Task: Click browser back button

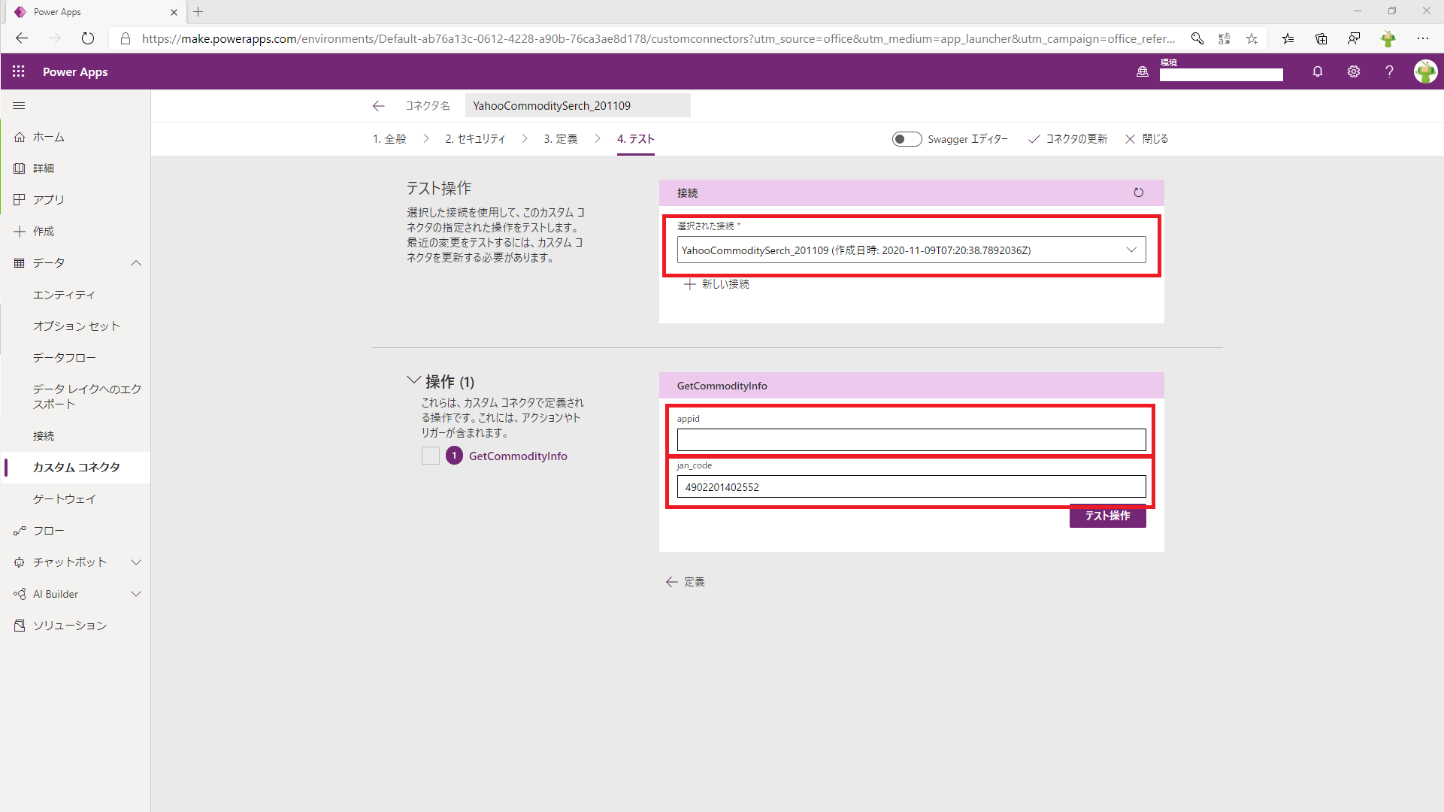Action: click(x=22, y=38)
